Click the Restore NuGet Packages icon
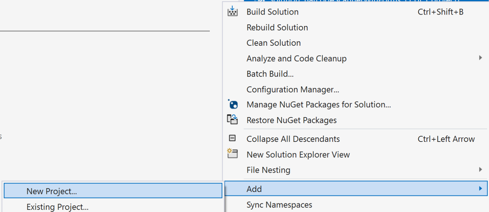 [232, 120]
